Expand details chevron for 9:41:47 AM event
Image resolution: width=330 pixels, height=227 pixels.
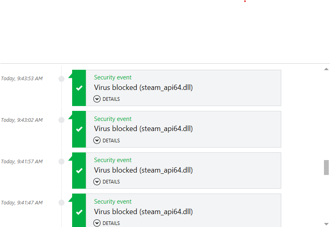click(97, 223)
